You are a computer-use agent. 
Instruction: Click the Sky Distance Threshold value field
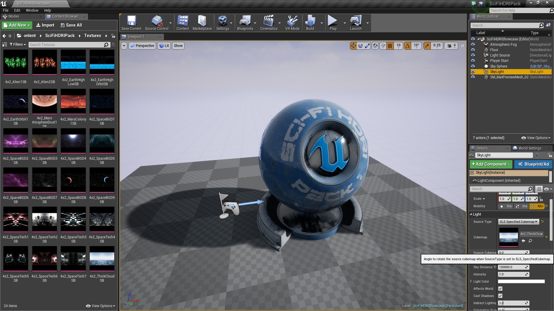[x=514, y=267]
